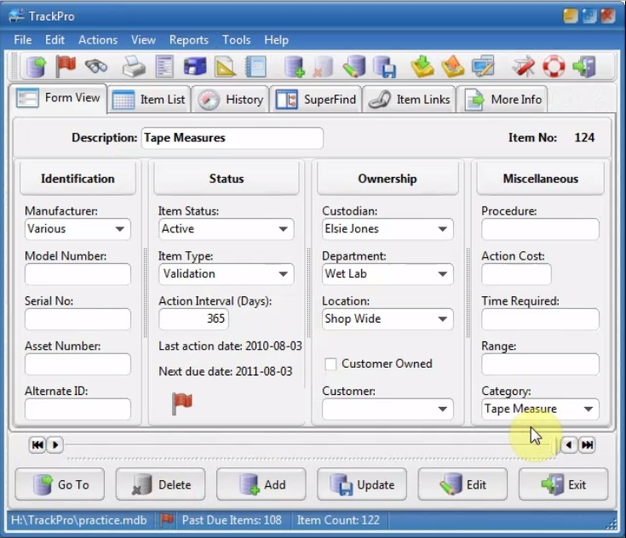Go to previous record with left arrow

coord(569,444)
